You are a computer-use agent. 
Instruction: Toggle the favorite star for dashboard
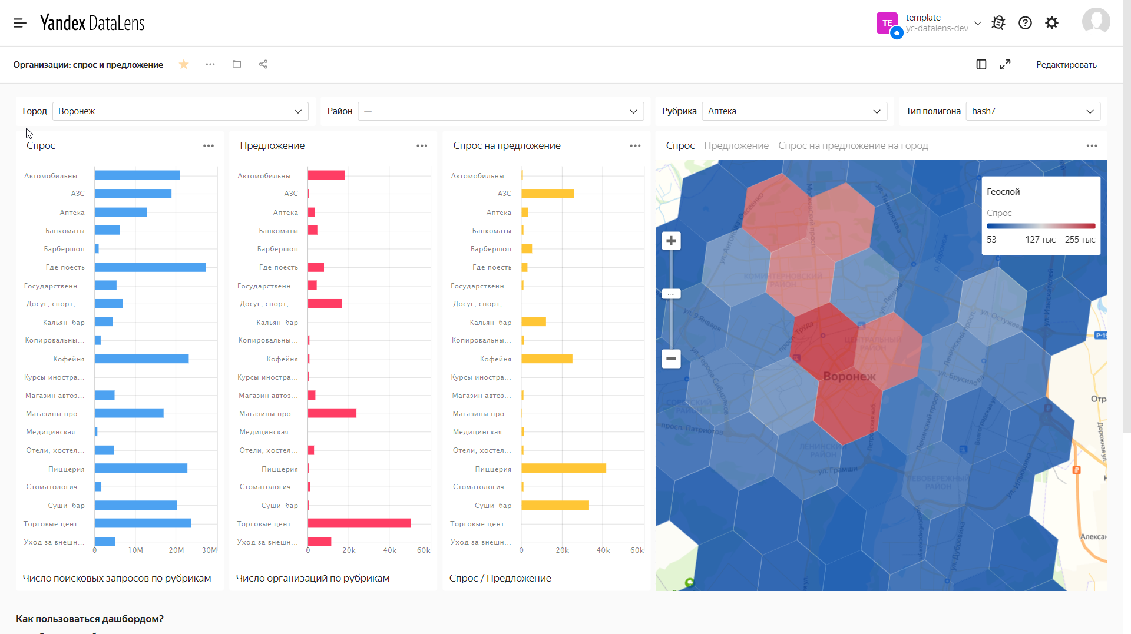184,64
